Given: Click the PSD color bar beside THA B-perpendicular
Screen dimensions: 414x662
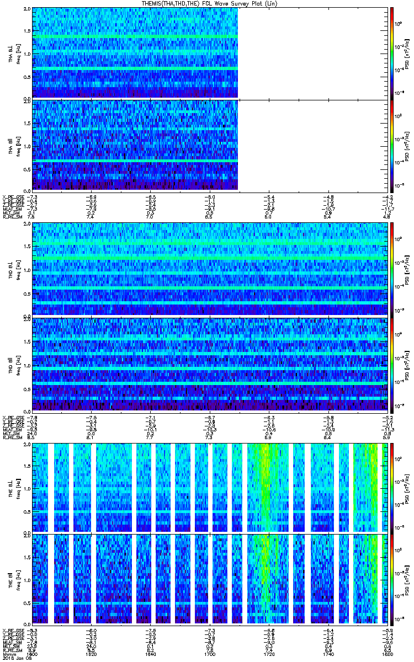Looking at the screenshot, I should [392, 52].
